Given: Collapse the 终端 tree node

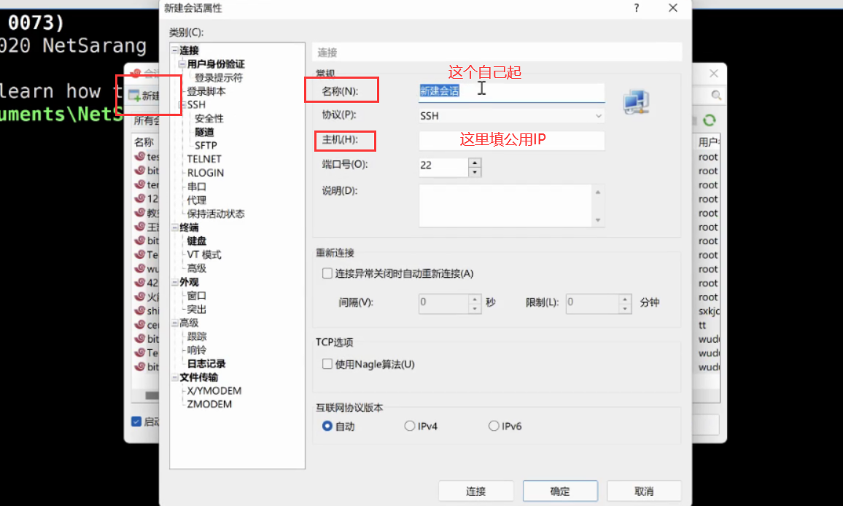Looking at the screenshot, I should pyautogui.click(x=175, y=227).
